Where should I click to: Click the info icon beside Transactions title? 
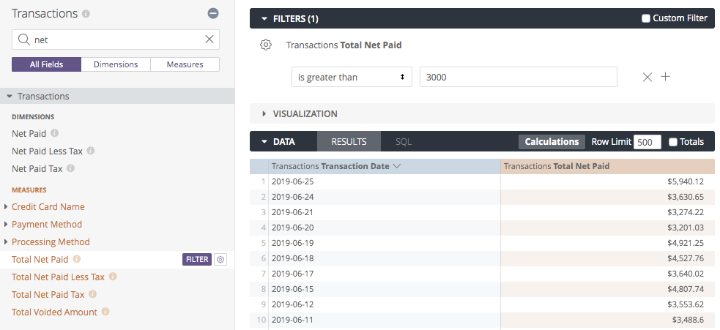(x=86, y=14)
